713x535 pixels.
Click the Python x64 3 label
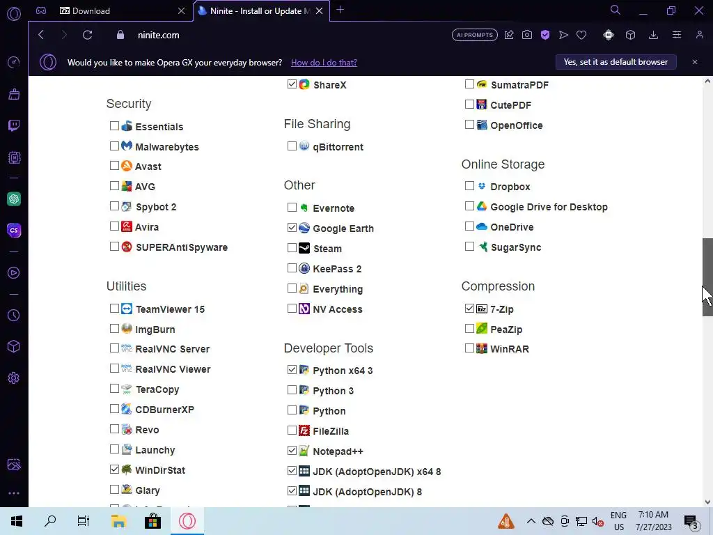point(343,371)
